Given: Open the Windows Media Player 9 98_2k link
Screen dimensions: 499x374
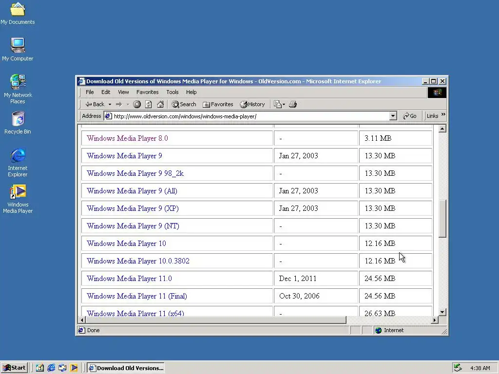Looking at the screenshot, I should click(135, 173).
